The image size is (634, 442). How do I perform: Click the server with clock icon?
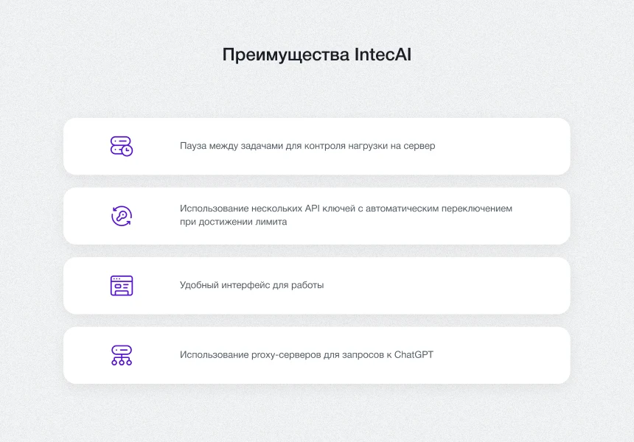[122, 147]
